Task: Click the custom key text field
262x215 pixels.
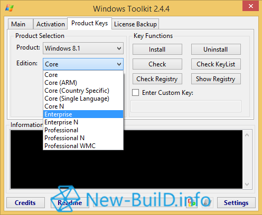Action: (186, 106)
